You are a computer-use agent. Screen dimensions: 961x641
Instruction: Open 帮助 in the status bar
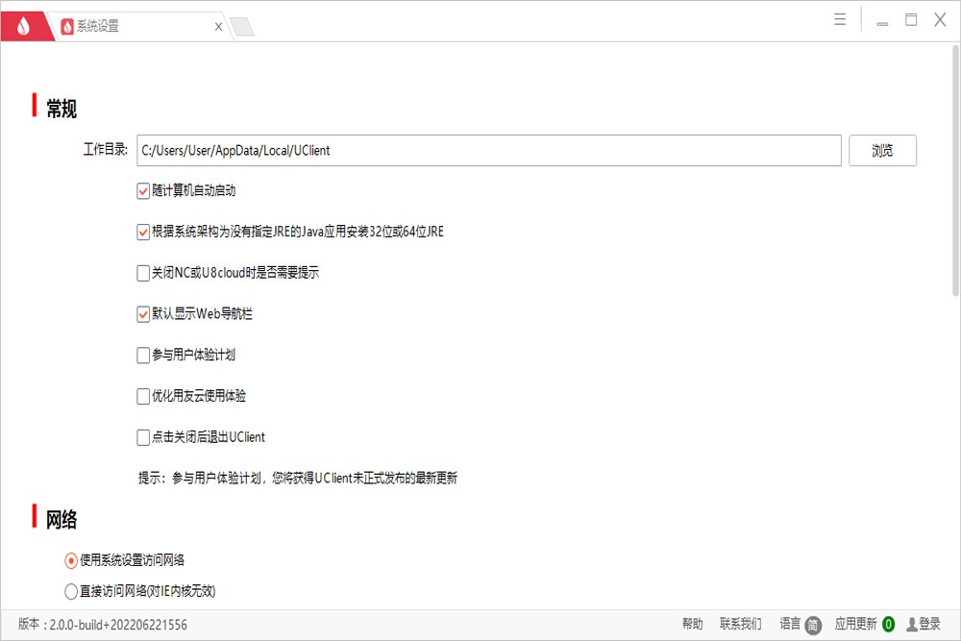(x=693, y=624)
